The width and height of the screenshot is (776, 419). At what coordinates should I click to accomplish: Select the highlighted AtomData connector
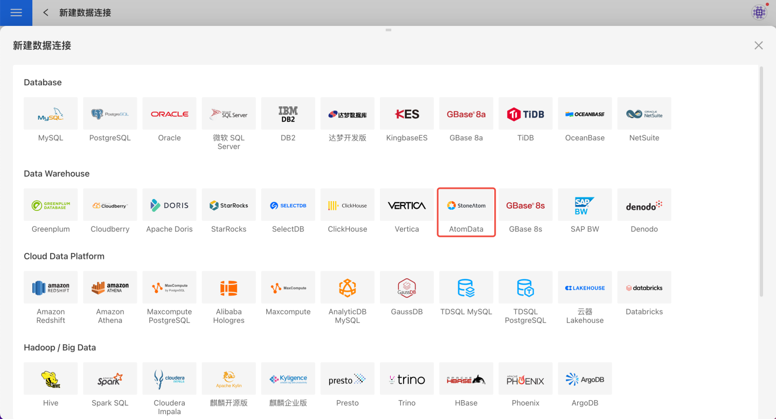(x=466, y=205)
